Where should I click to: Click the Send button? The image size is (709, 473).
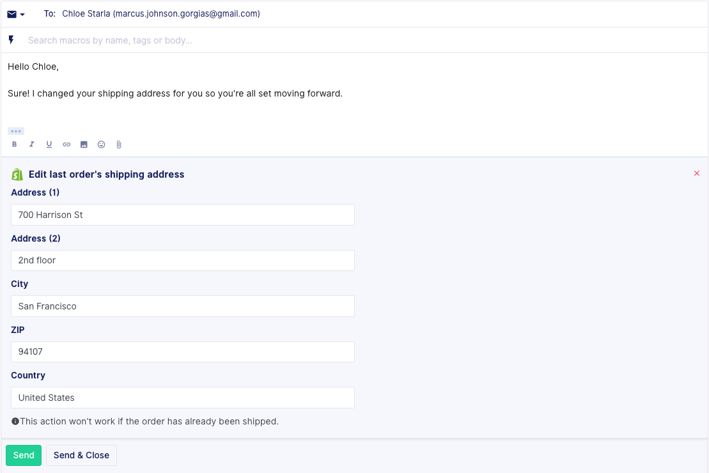[24, 455]
